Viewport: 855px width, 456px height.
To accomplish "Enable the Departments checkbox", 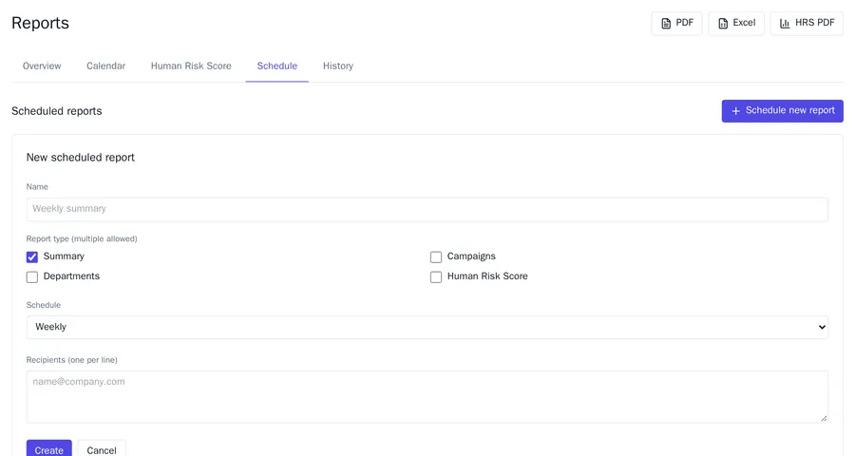I will click(32, 277).
